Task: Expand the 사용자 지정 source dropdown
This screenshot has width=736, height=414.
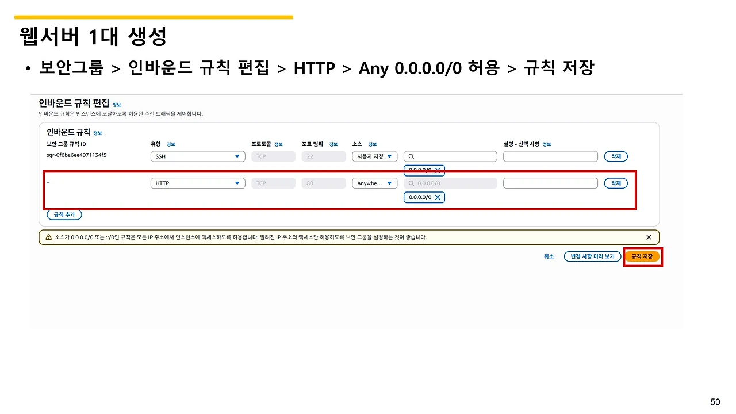Action: click(375, 156)
